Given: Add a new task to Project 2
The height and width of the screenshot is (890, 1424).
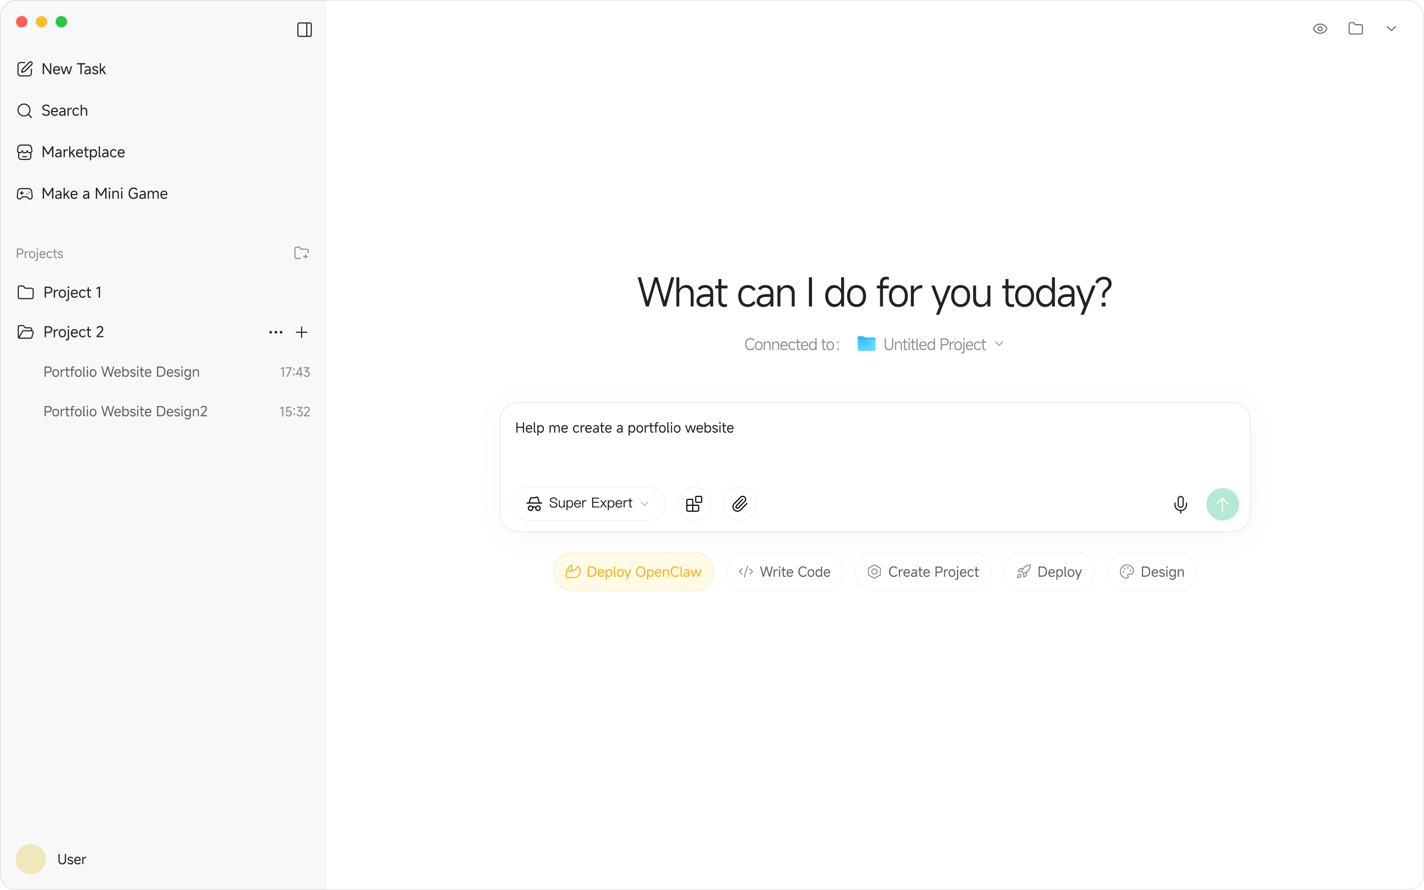Looking at the screenshot, I should click(x=302, y=332).
